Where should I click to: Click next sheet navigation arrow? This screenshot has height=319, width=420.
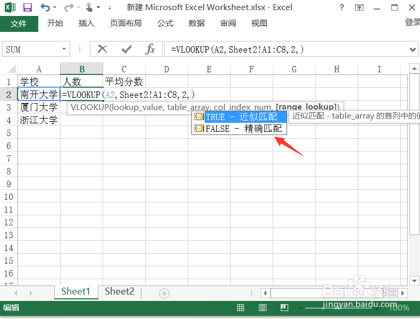(x=31, y=293)
